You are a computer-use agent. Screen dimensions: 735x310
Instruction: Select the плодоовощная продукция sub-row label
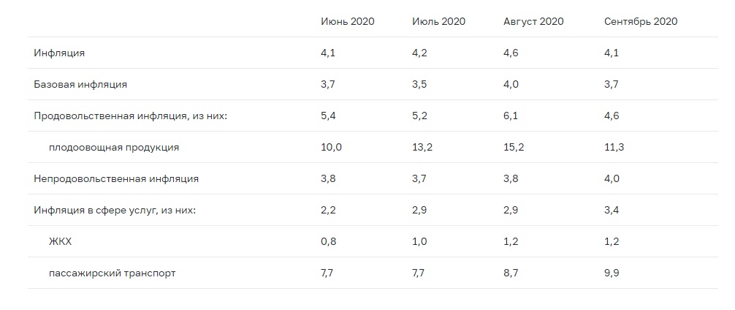point(114,147)
